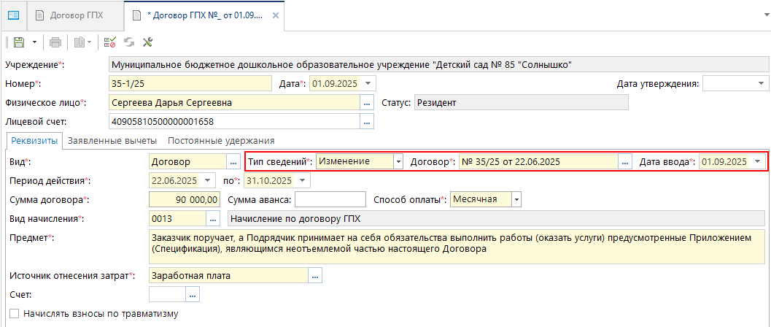Run the document checks icon

click(109, 42)
